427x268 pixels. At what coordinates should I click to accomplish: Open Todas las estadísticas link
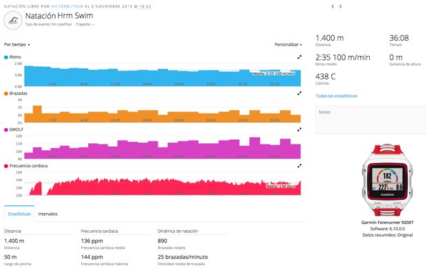point(336,96)
